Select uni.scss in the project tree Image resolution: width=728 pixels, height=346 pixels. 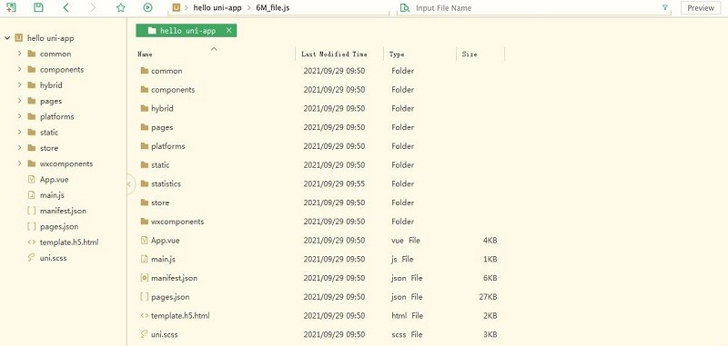tap(53, 258)
